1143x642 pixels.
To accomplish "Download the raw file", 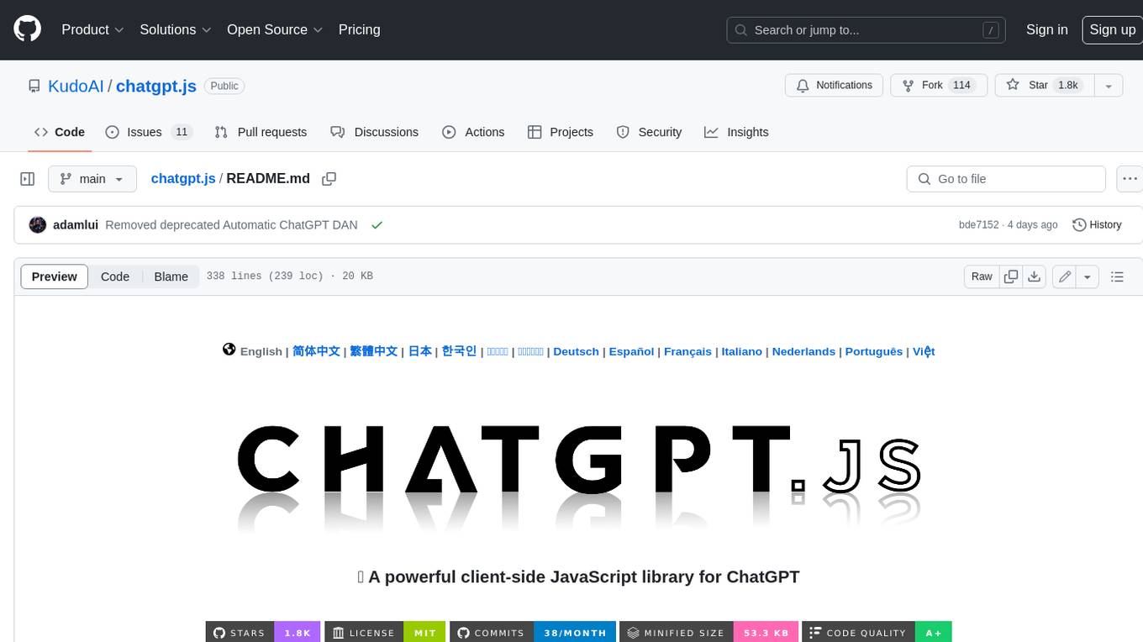I will [x=1035, y=276].
